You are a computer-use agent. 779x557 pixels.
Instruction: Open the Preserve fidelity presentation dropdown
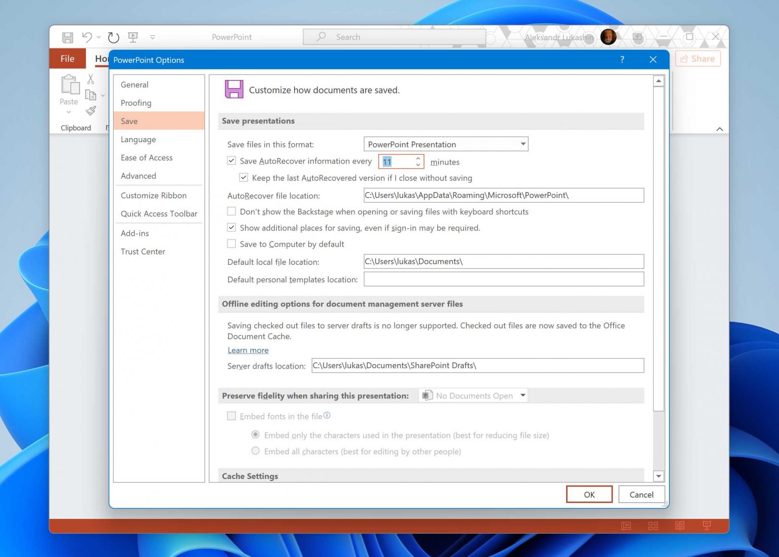coord(523,395)
